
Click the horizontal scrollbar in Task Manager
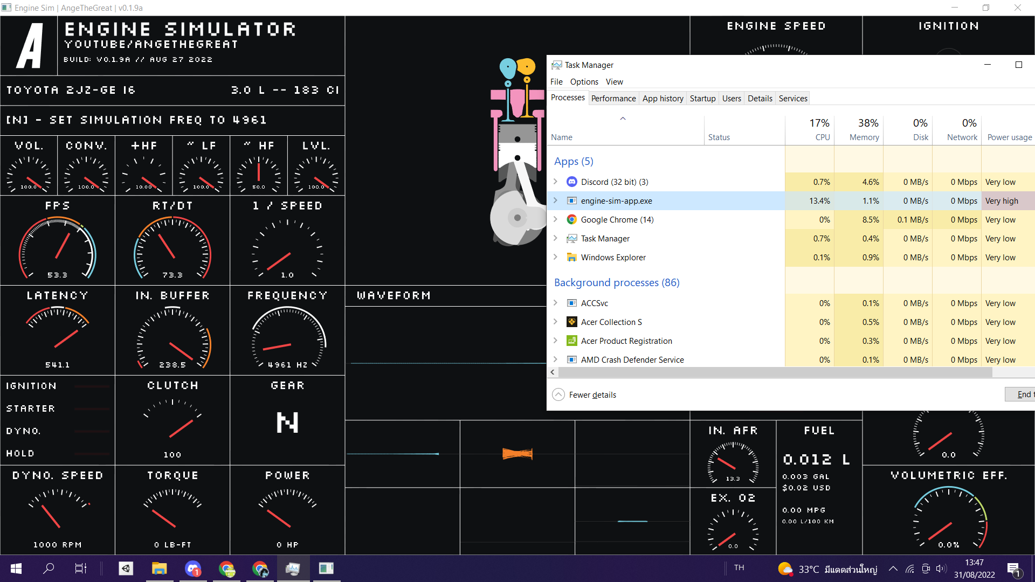[775, 372]
